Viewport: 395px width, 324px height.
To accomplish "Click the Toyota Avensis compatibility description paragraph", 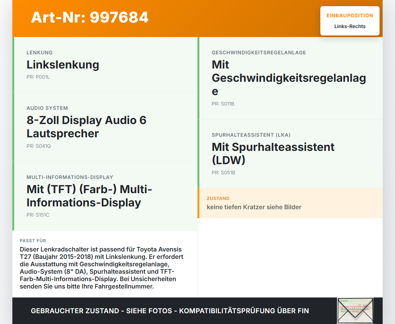I will click(102, 268).
